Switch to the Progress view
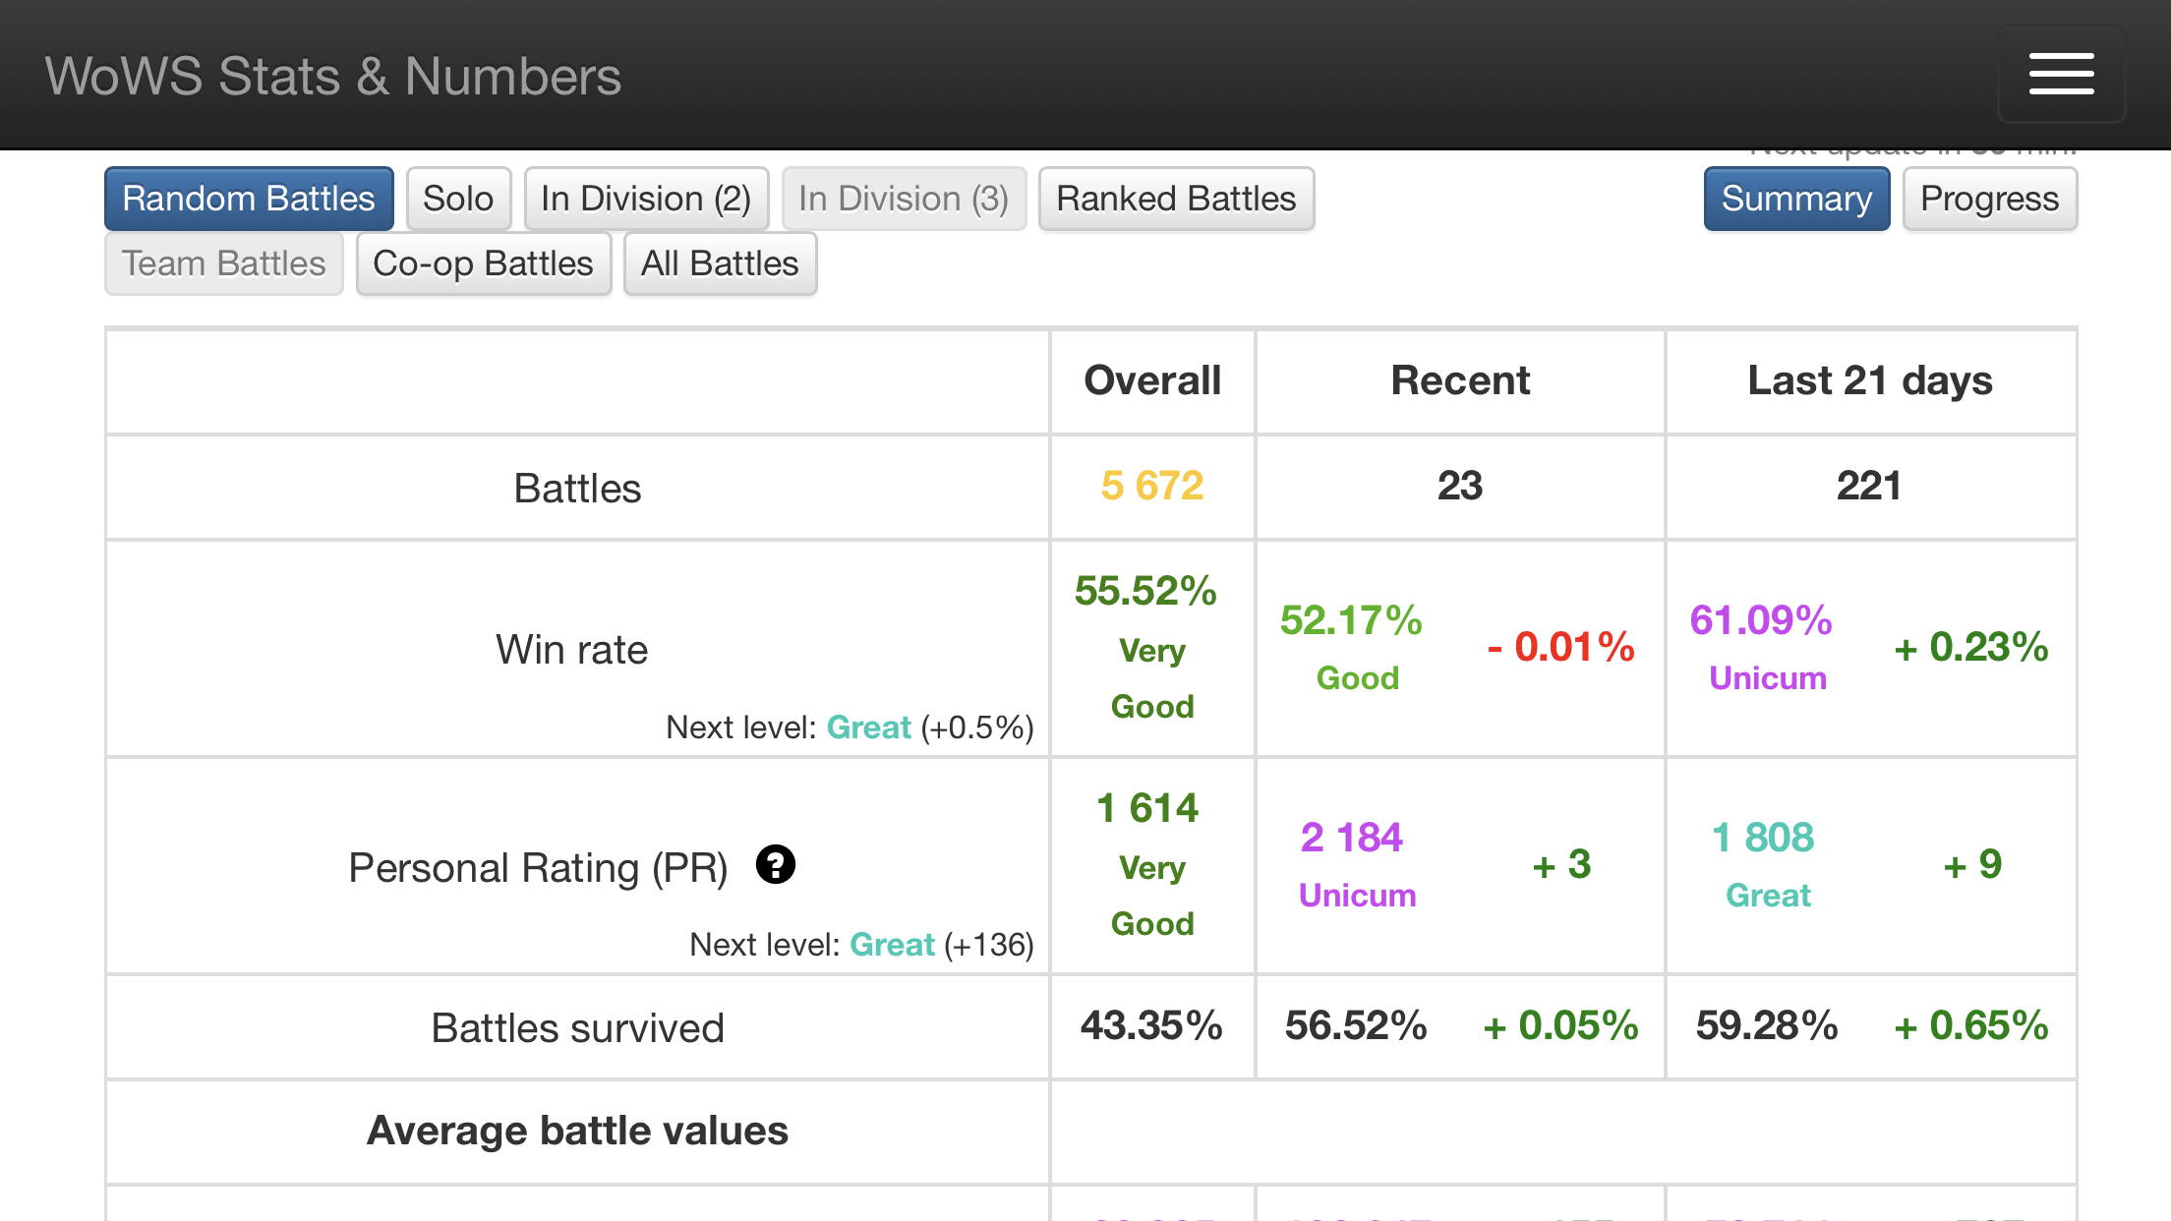Screen dimensions: 2171x1221 pyautogui.click(x=1989, y=199)
